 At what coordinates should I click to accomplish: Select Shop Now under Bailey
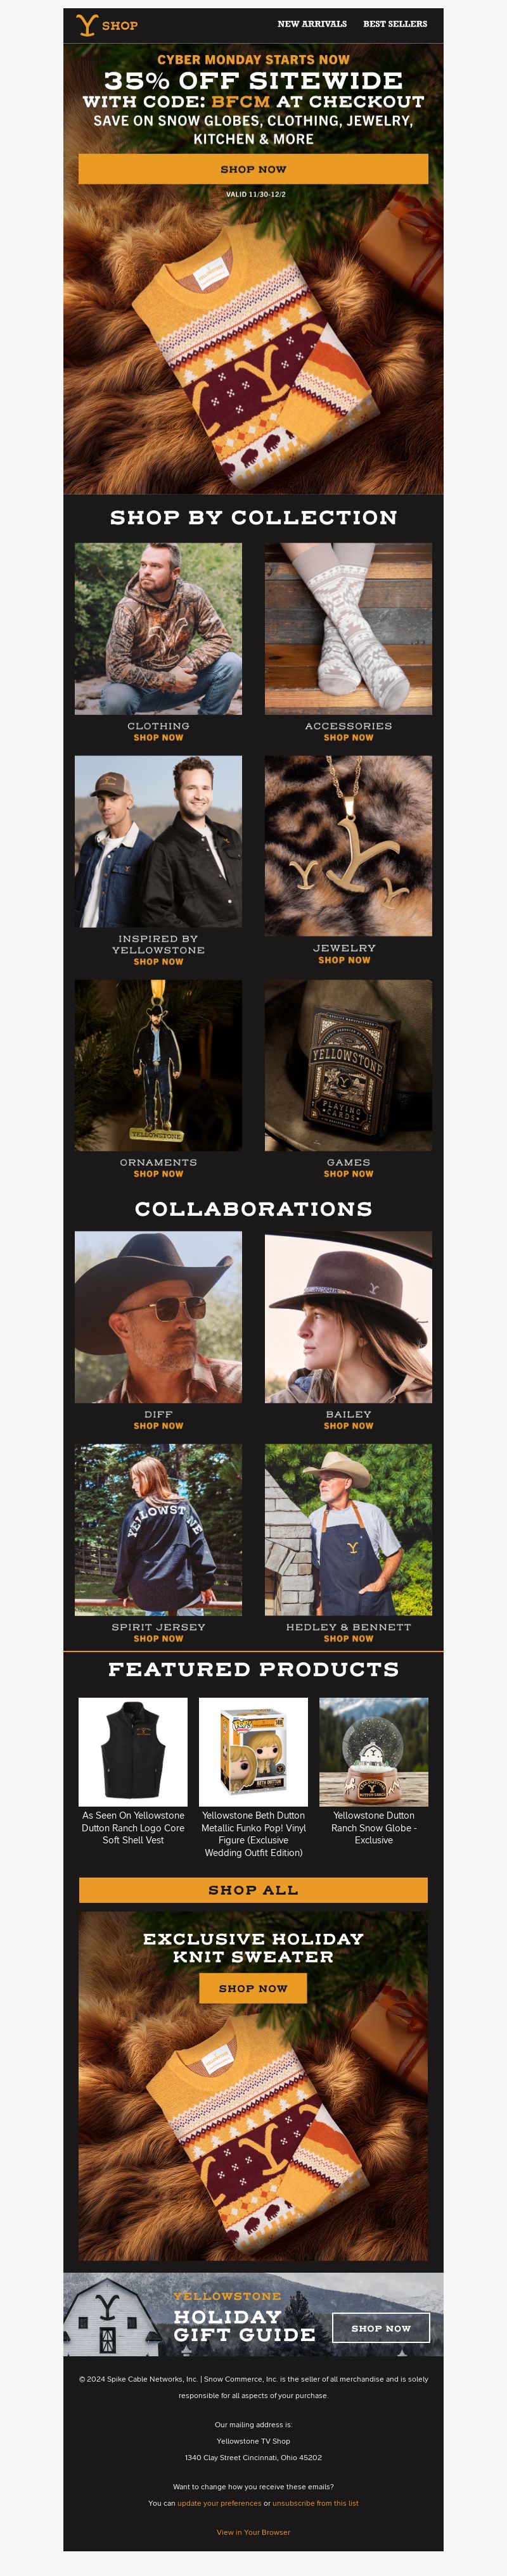348,1426
